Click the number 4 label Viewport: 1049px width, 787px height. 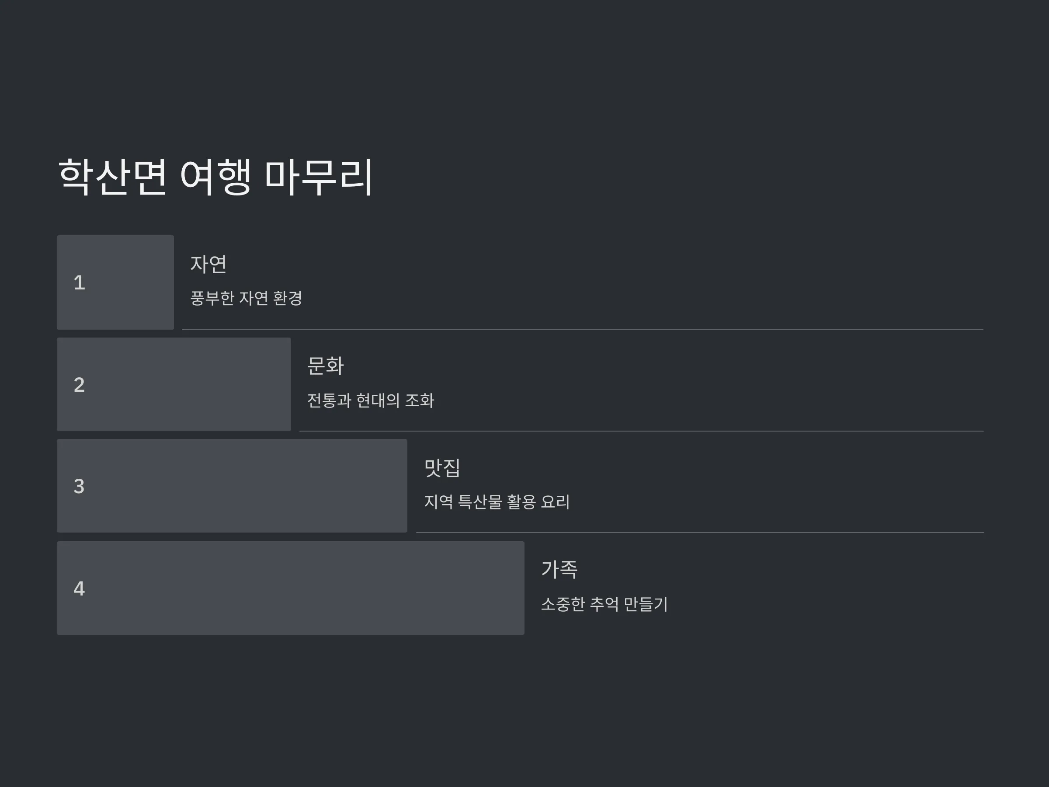[79, 589]
